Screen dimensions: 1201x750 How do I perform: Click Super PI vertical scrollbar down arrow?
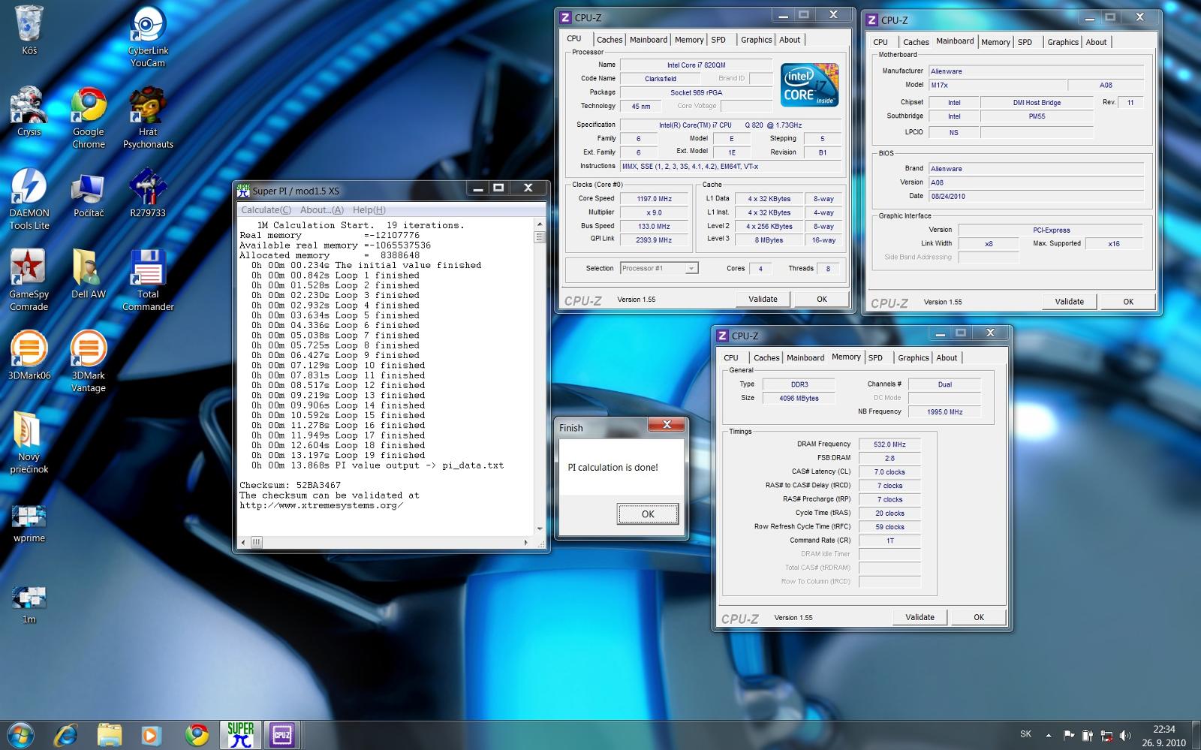point(539,529)
